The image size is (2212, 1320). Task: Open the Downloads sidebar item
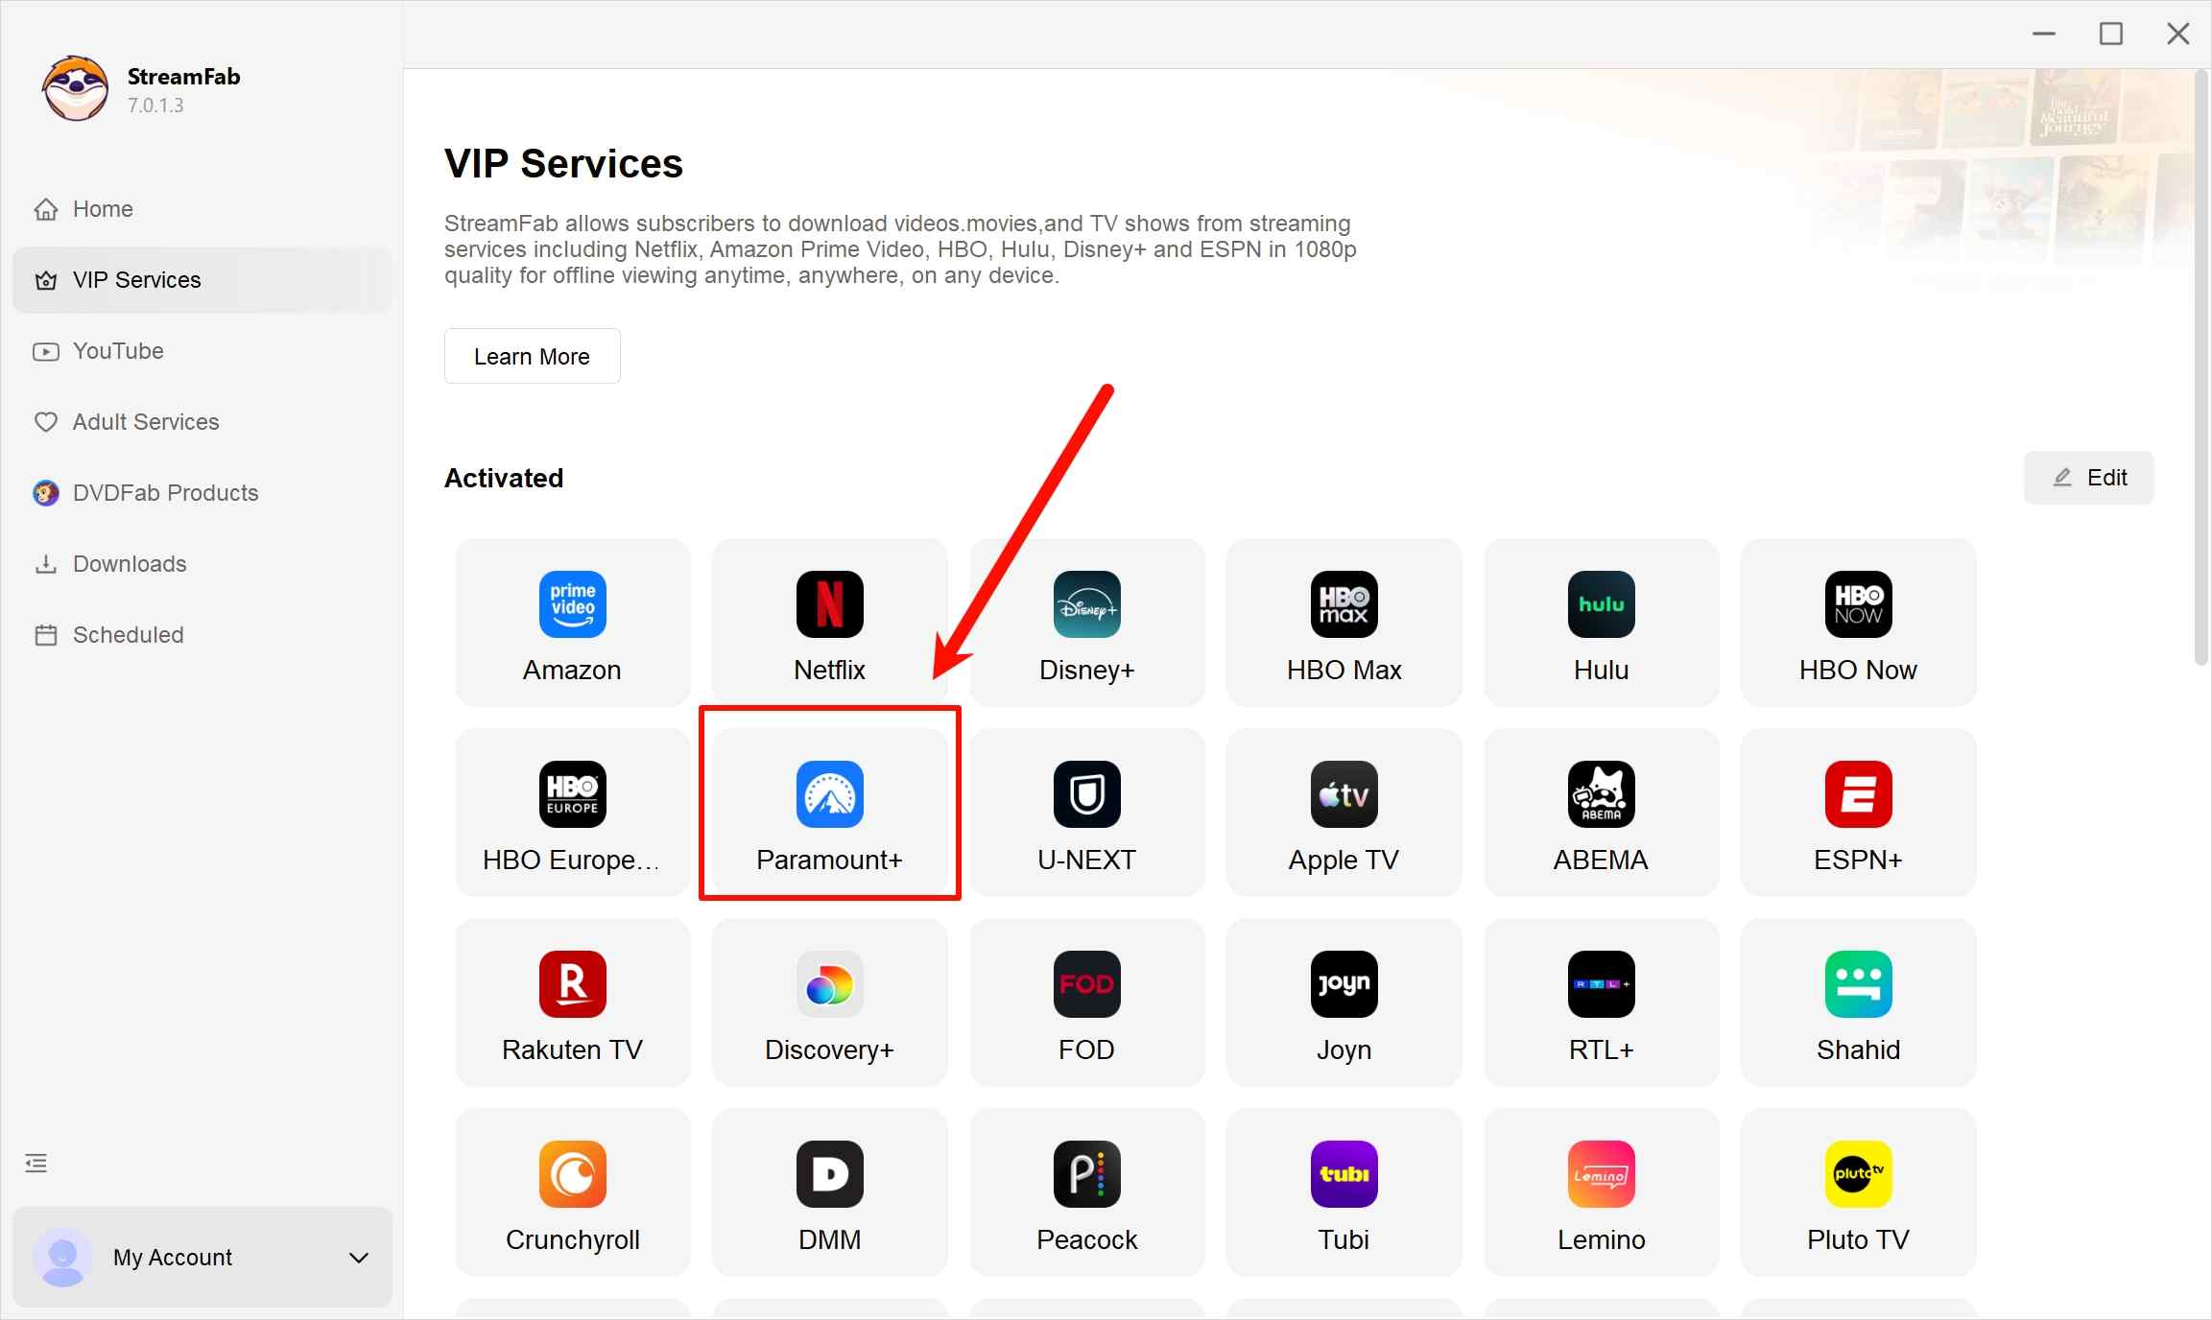pyautogui.click(x=130, y=564)
